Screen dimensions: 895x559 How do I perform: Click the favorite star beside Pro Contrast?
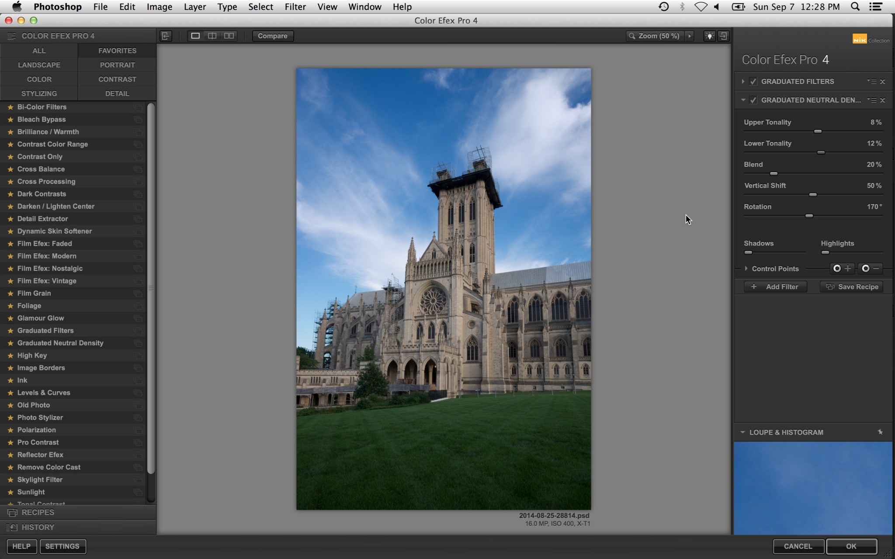tap(10, 442)
